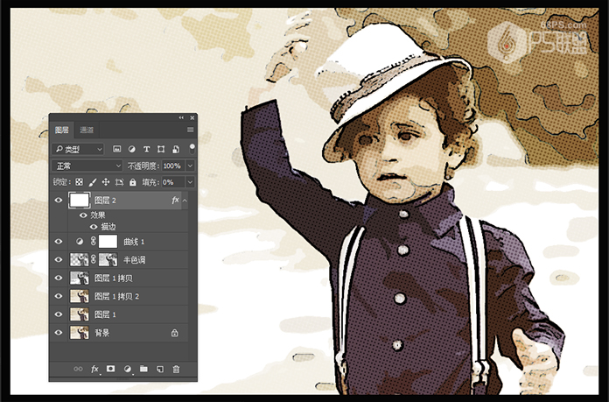
Task: Create a new layer icon
Action: pos(160,369)
